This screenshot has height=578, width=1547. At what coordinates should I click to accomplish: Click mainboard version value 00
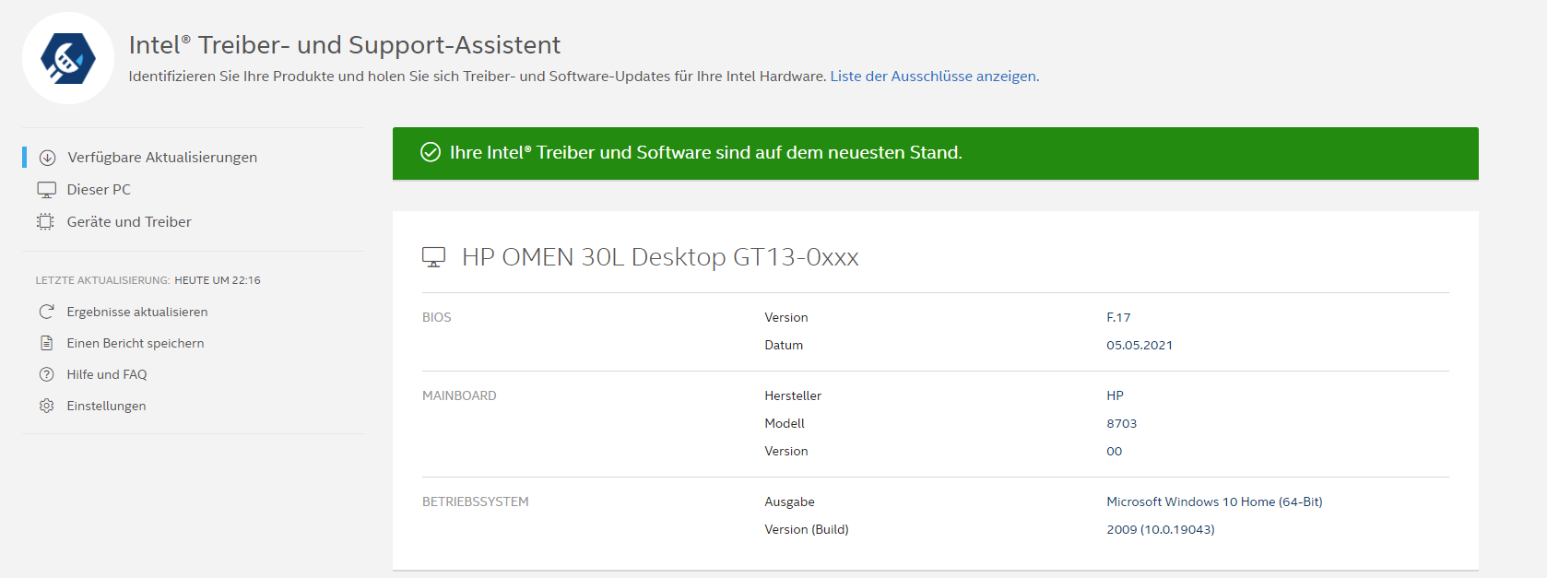tap(1114, 451)
